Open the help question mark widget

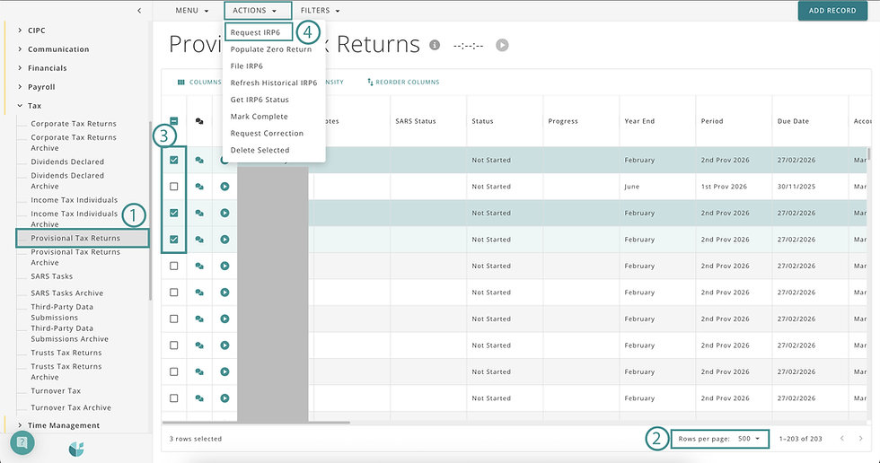[22, 443]
